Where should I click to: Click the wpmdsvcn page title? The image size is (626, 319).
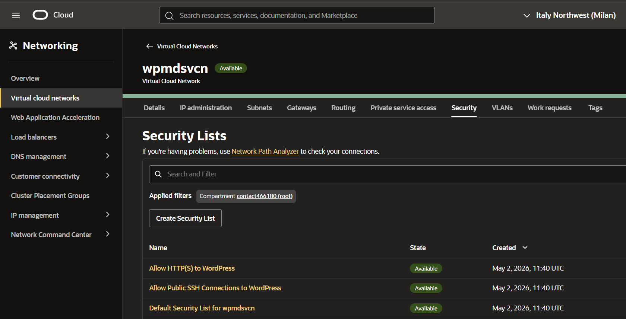(x=175, y=69)
